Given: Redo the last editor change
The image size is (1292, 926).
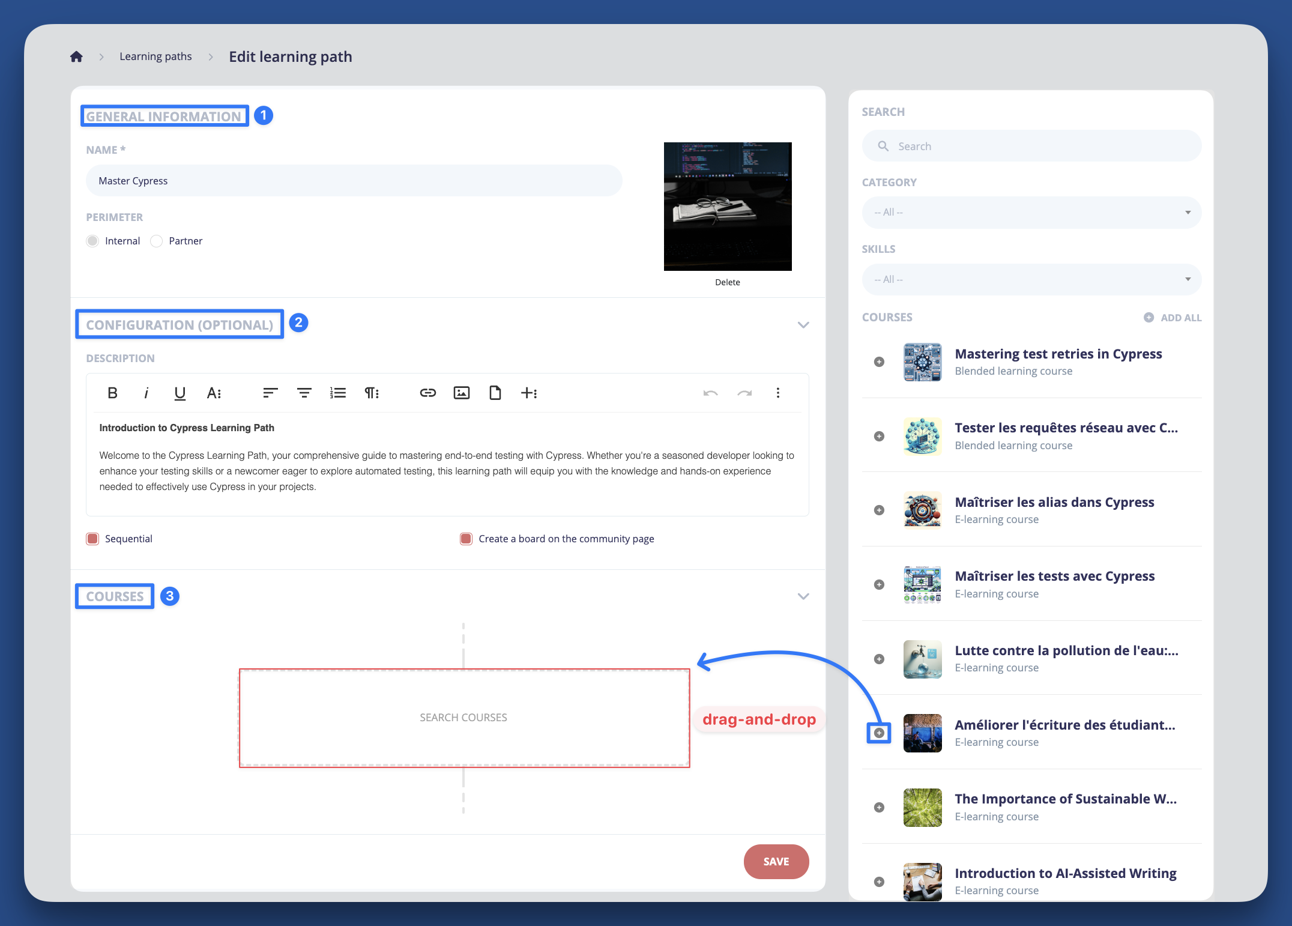Looking at the screenshot, I should [744, 393].
